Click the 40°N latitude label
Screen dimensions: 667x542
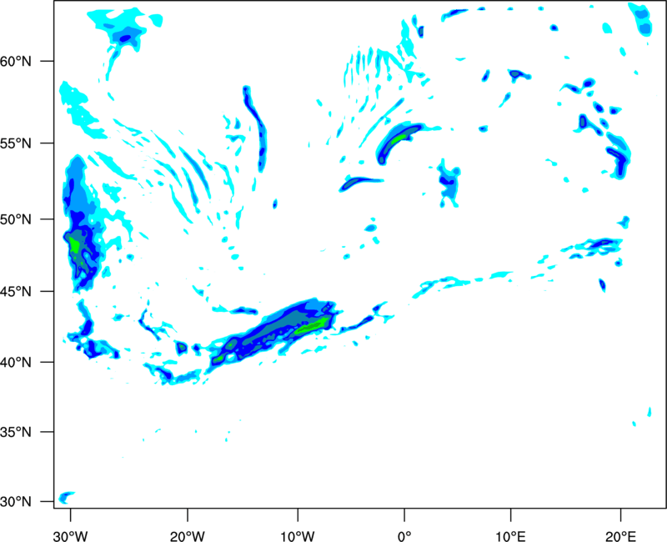coord(16,363)
